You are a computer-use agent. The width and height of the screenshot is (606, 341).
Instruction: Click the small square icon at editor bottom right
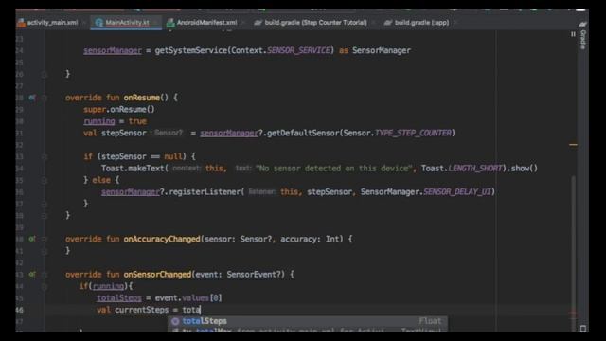[x=583, y=329]
